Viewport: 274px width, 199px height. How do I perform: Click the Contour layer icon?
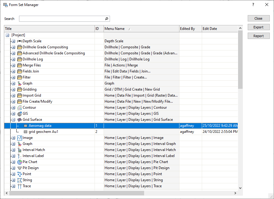(x=20, y=108)
